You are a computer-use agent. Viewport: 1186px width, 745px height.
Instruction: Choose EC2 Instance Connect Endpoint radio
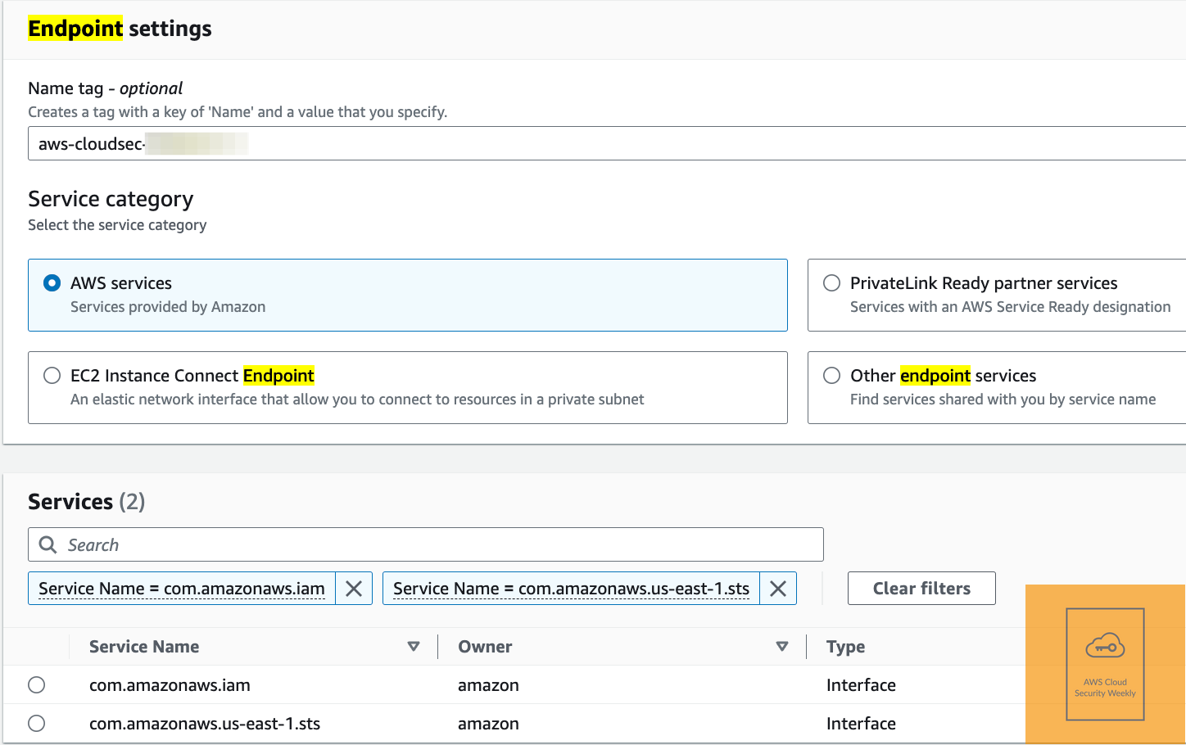click(52, 376)
